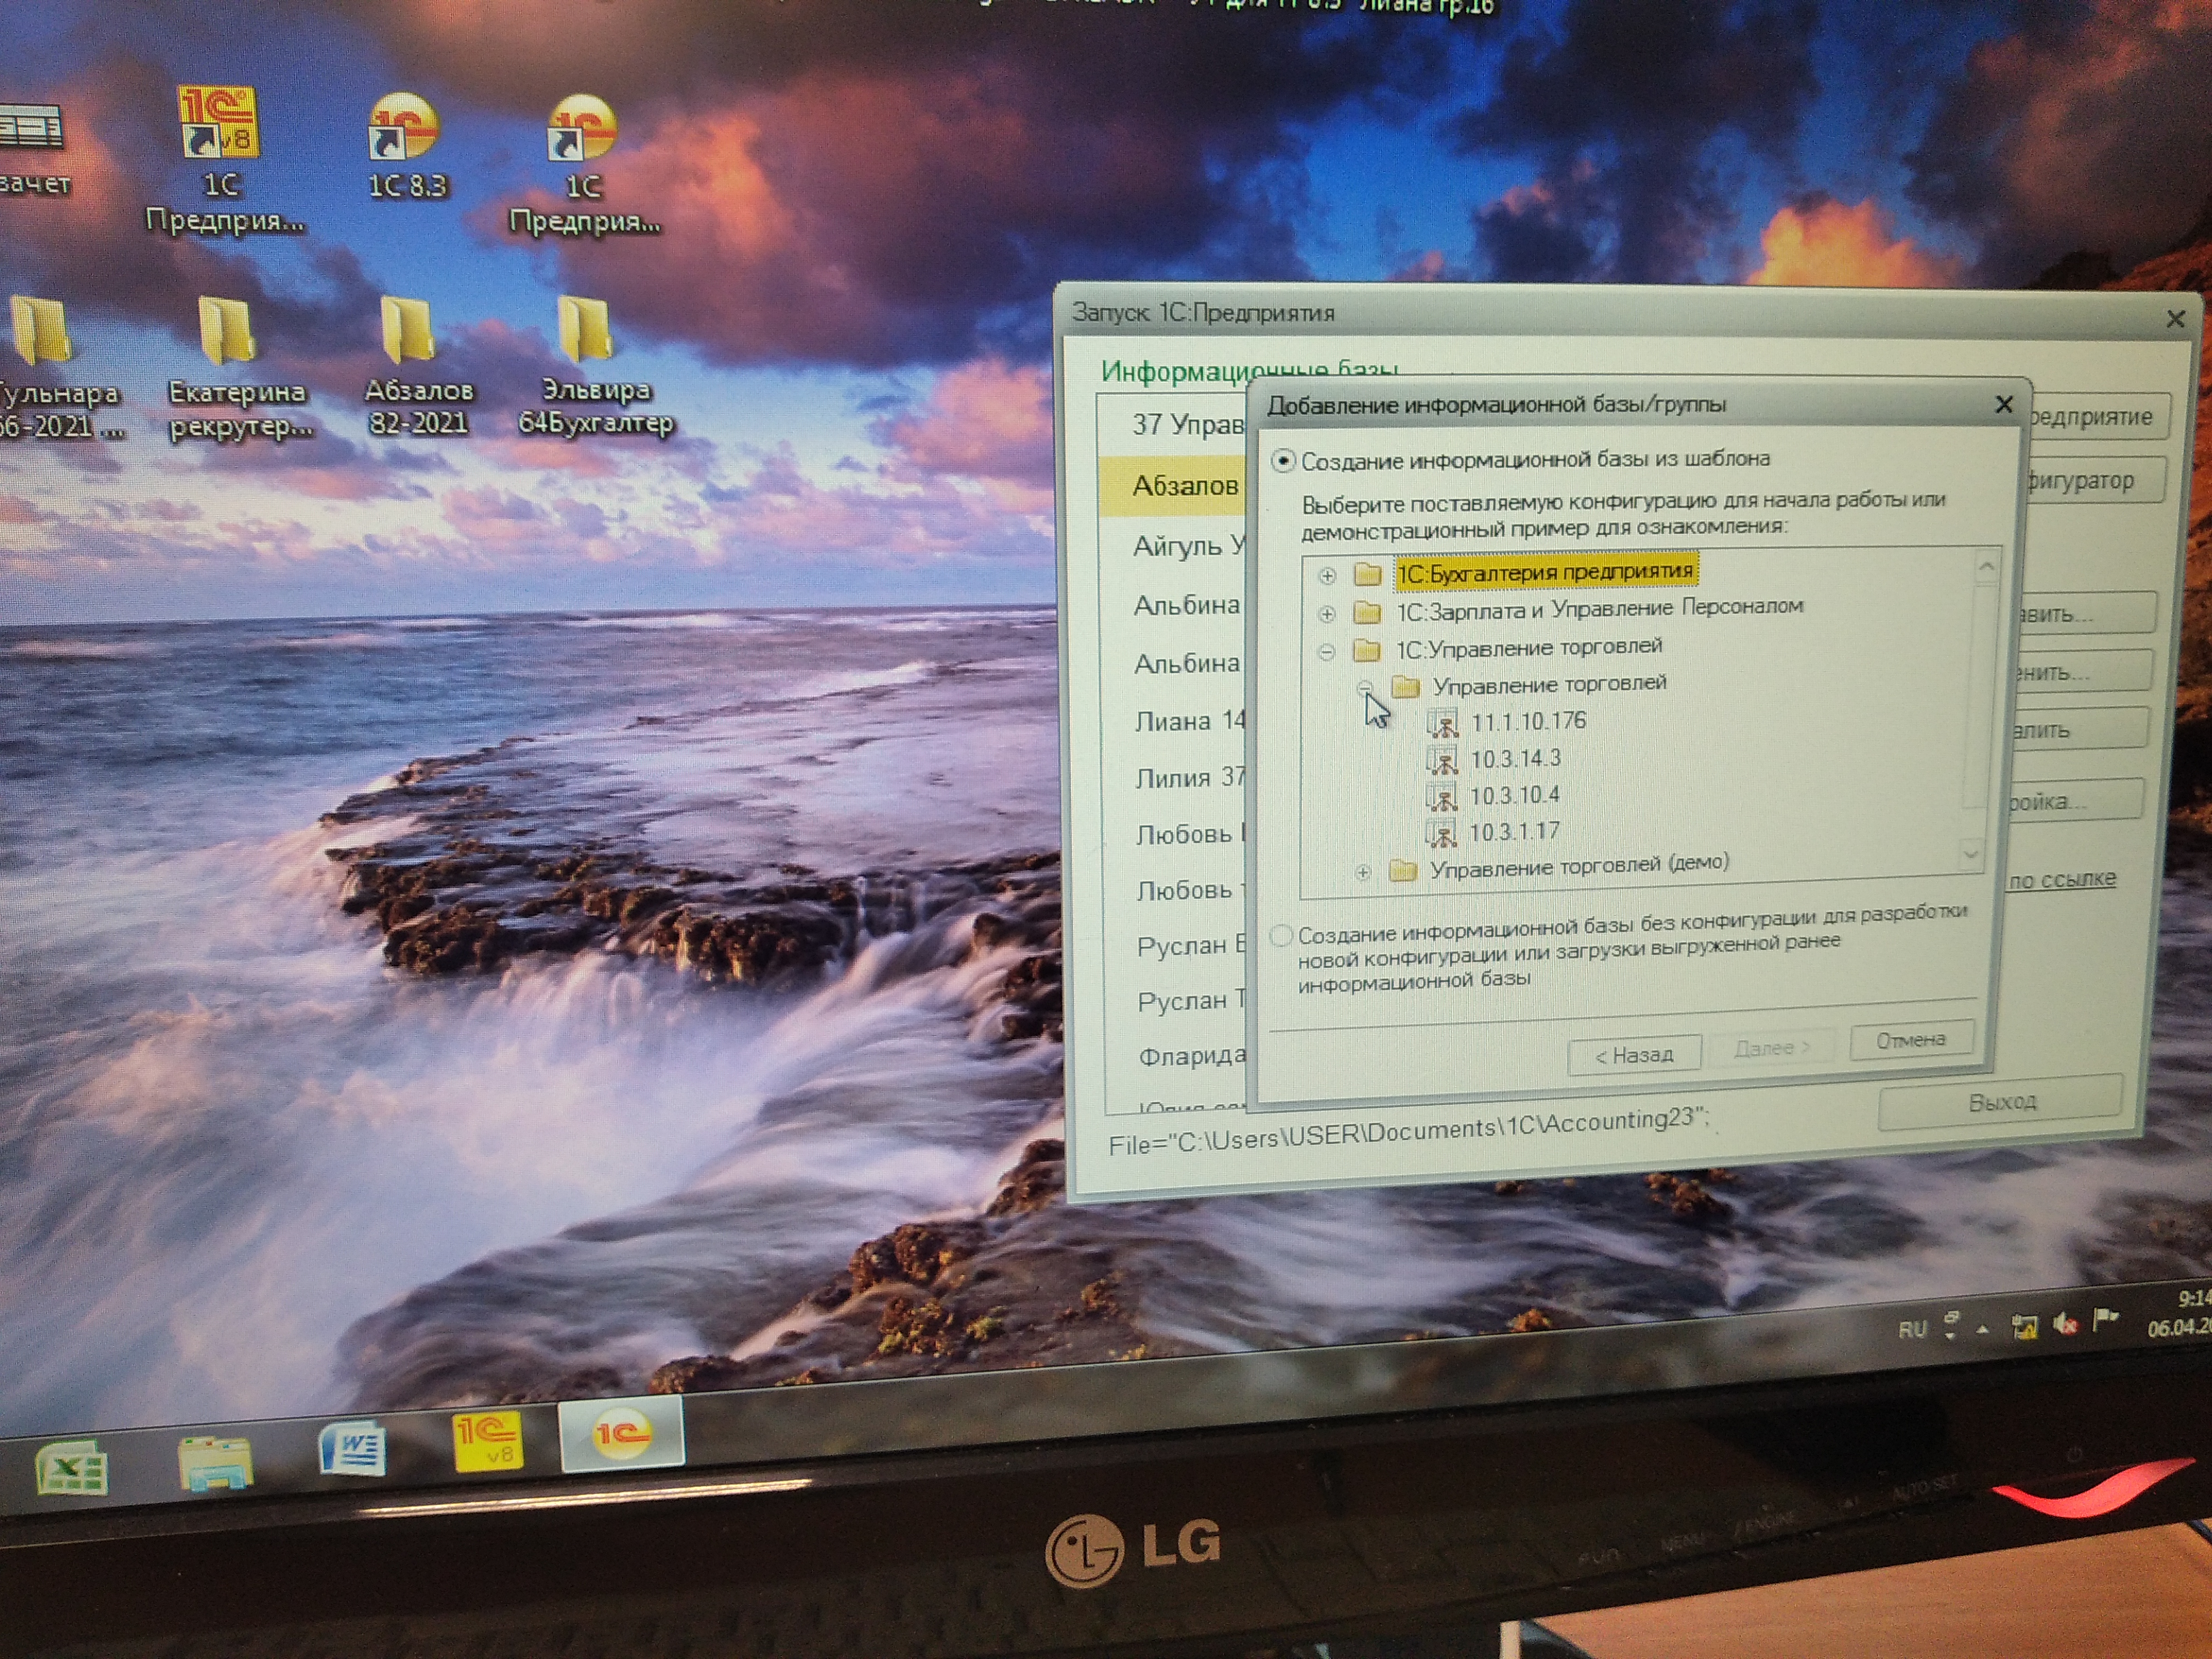The image size is (2212, 1659).
Task: Click the < Назад button
Action: click(1633, 1055)
